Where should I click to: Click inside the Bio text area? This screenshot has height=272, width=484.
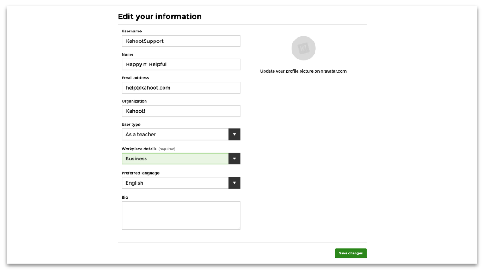[x=181, y=216]
